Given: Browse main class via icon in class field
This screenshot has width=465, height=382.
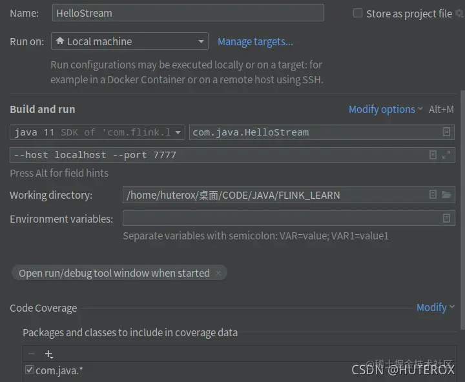Looking at the screenshot, I should click(x=446, y=132).
